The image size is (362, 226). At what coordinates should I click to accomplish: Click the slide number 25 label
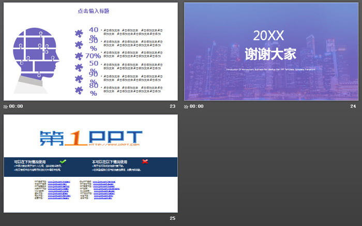click(x=172, y=218)
